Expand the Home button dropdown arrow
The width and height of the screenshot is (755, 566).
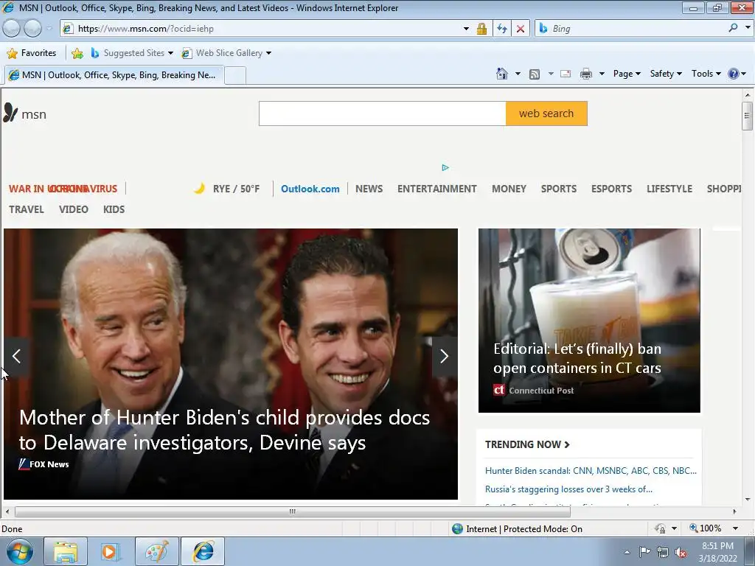[x=518, y=74]
